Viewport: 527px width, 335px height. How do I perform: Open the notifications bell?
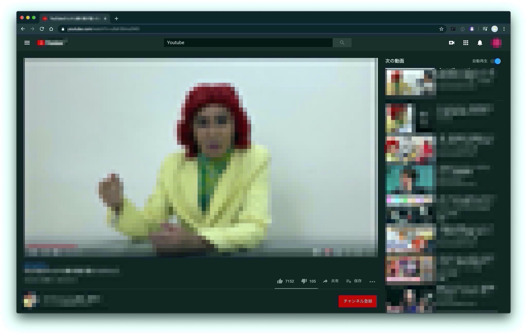(480, 43)
